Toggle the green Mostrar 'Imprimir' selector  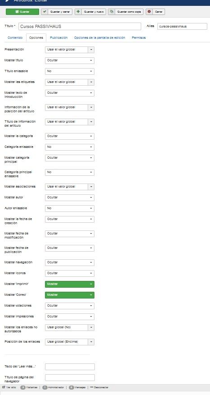click(70, 284)
